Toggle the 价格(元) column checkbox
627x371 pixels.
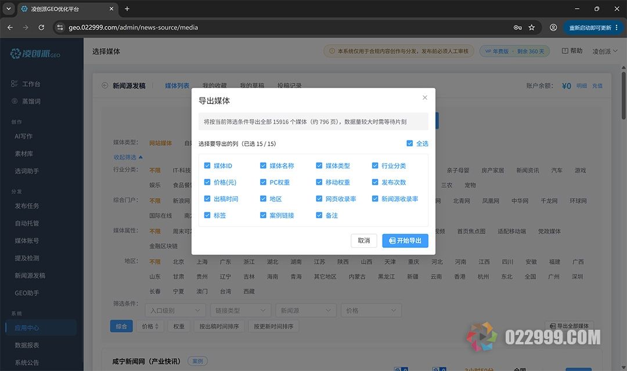pos(207,182)
